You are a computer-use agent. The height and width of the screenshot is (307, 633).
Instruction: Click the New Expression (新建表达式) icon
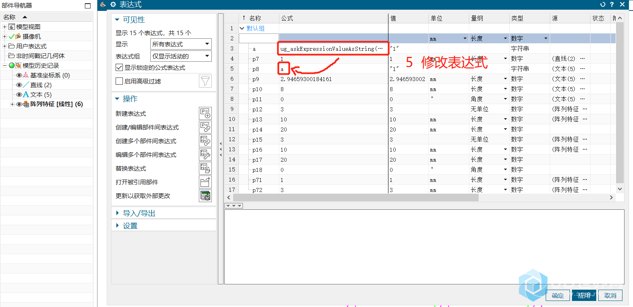[x=205, y=114]
